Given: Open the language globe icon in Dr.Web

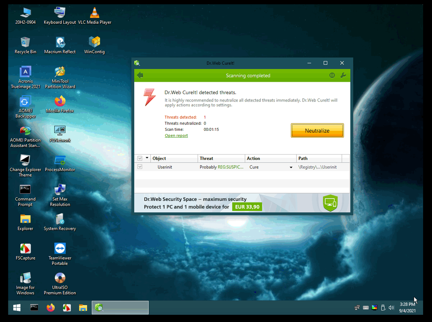Looking at the screenshot, I should point(332,75).
